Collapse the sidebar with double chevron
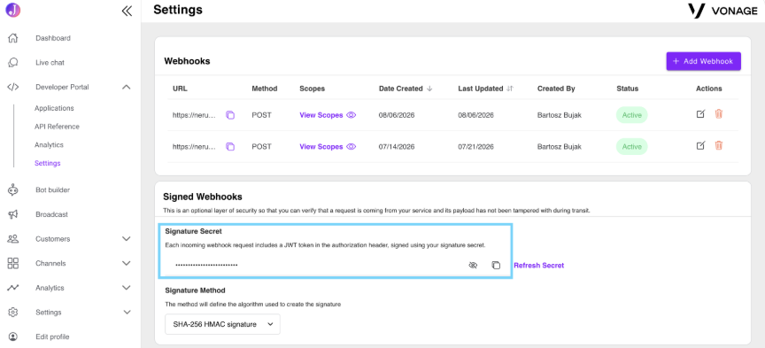 [127, 11]
